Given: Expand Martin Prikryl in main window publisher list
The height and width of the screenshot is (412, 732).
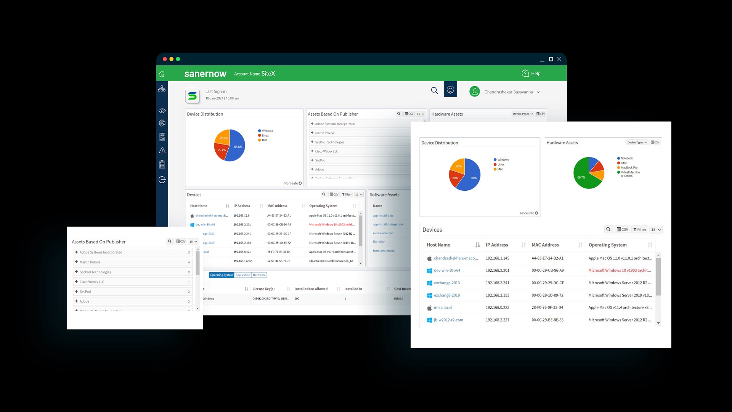Looking at the screenshot, I should [x=312, y=133].
